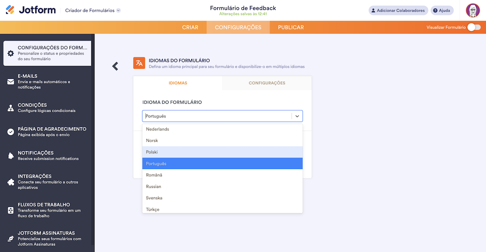Viewport: 486px width, 252px height.
Task: Click the envelope E-mails icon
Action: click(x=11, y=81)
